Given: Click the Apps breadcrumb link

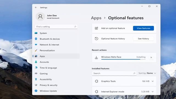Looking at the screenshot, I should tap(96, 18).
